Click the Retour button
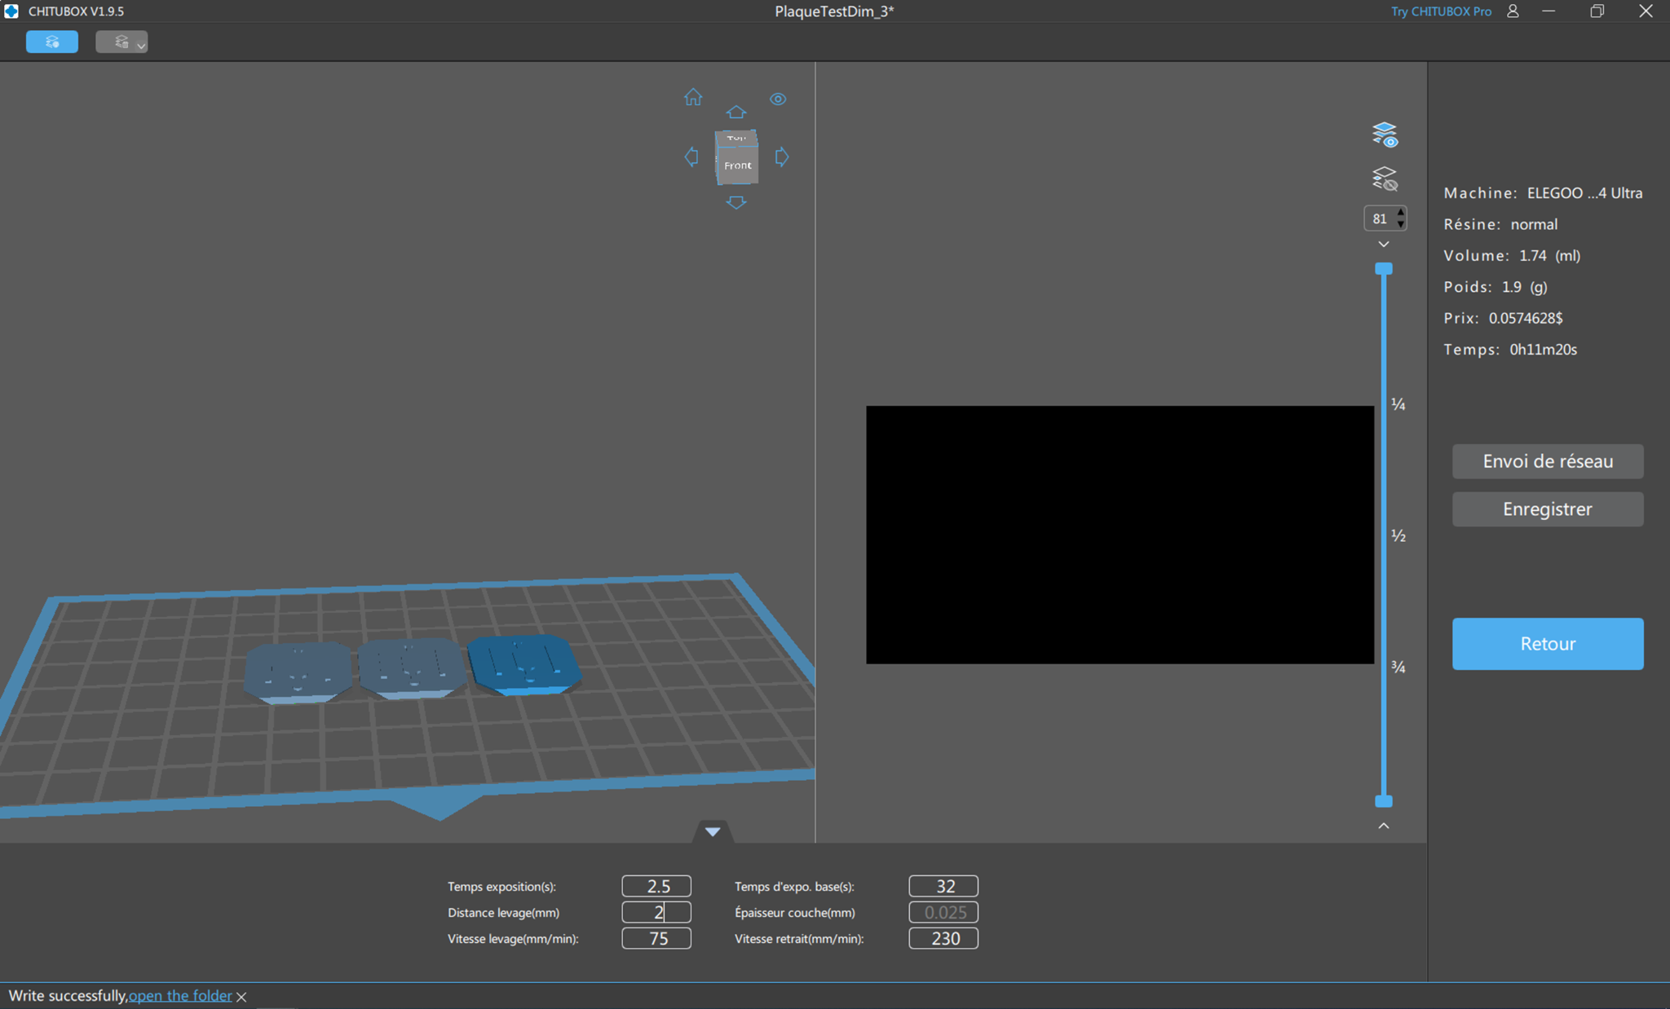This screenshot has height=1009, width=1670. [1548, 644]
